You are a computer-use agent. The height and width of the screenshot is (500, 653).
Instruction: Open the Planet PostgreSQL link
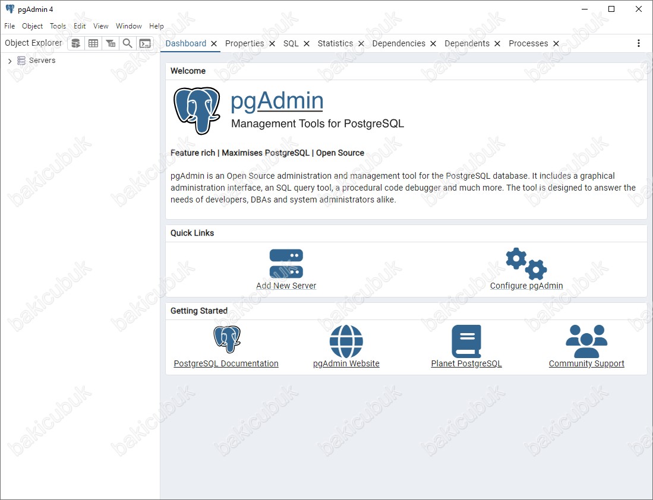466,363
